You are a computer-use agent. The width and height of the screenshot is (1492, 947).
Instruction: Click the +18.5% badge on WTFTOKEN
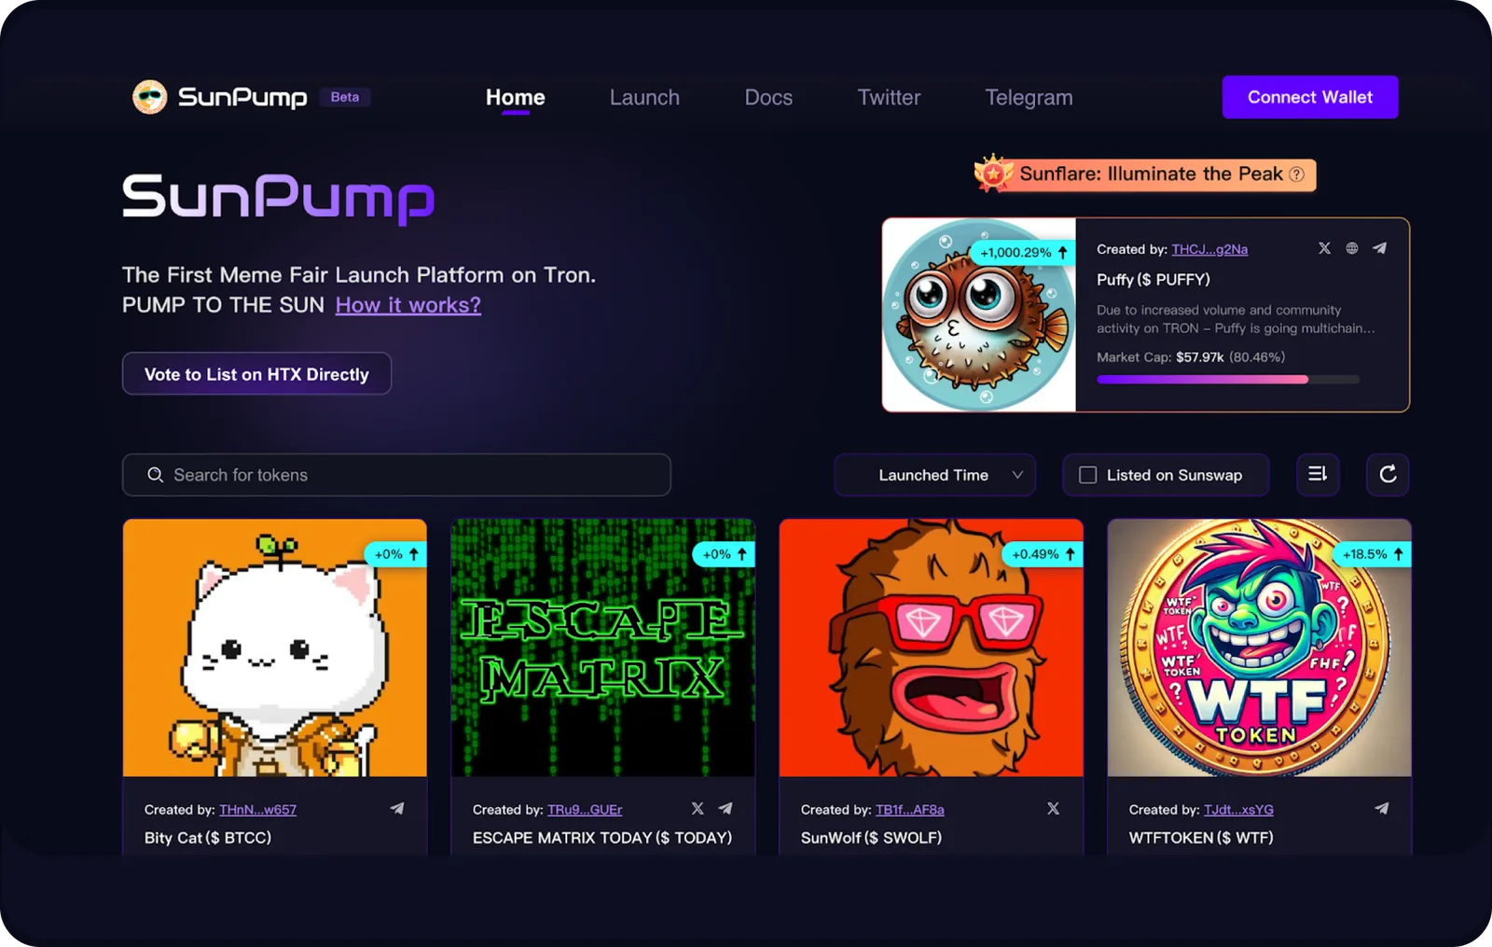[x=1373, y=554]
